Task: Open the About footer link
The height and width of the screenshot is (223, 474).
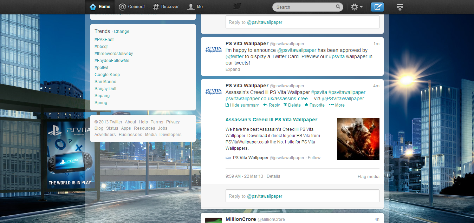Action: (130, 122)
